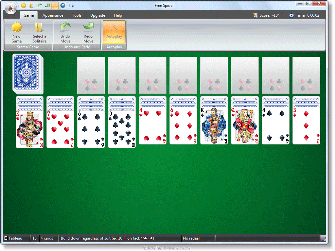Select the 6 of diamonds card

point(183,125)
